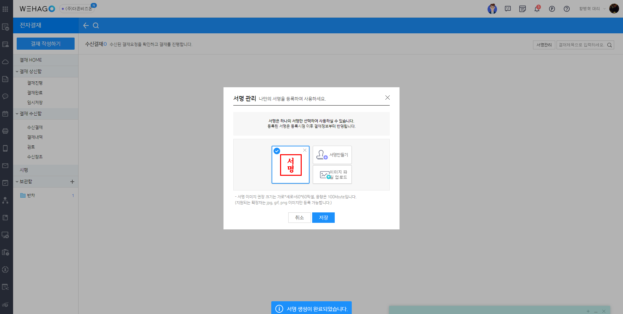Viewport: 623px width, 314px height.
Task: Collapse the 보관함 section
Action: (17, 182)
